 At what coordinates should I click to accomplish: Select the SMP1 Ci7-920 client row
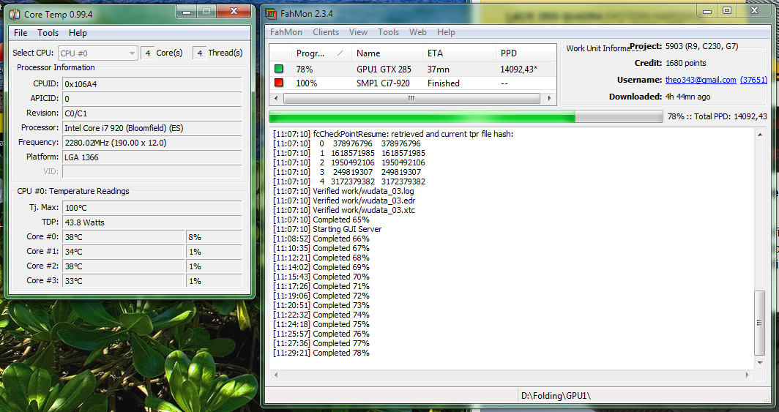413,83
